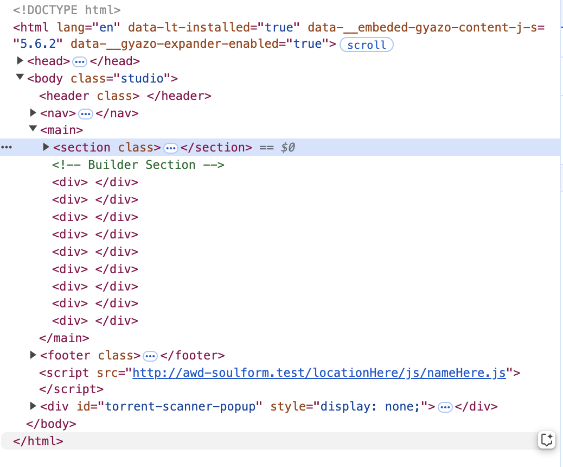
Task: Click the scroll badge next to the html tag
Action: tap(366, 45)
